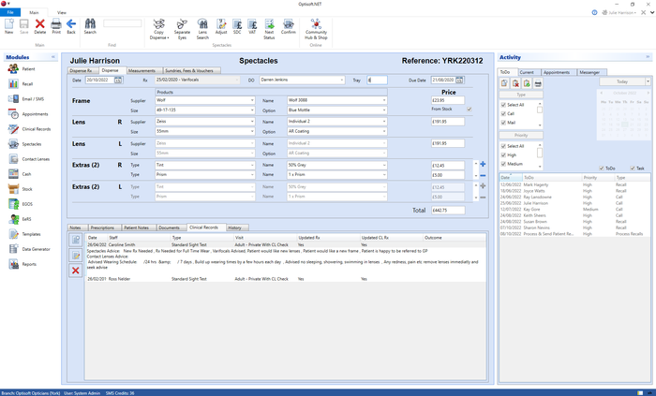
Task: Open the Contact Lenses module
Action: pos(28,159)
